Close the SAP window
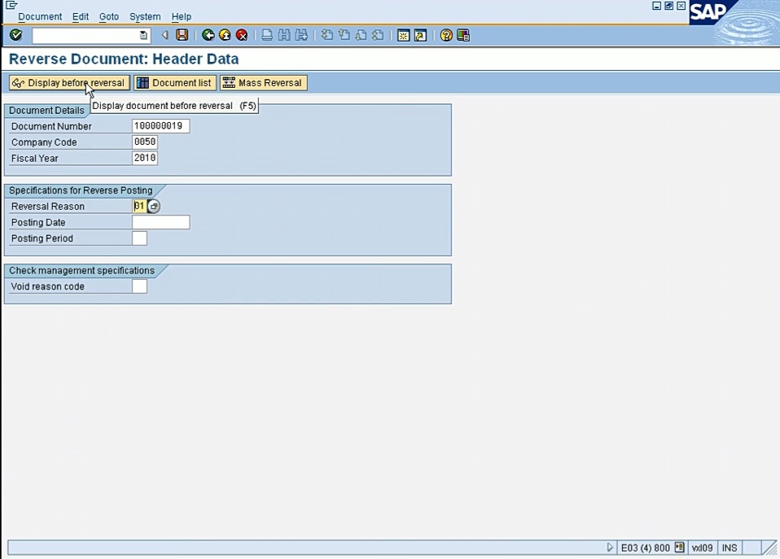The height and width of the screenshot is (559, 780). click(x=681, y=6)
